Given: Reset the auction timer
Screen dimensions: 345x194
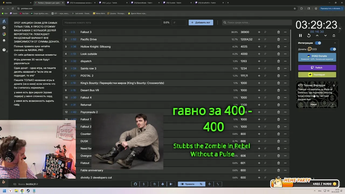Looking at the screenshot, I should [x=309, y=36].
